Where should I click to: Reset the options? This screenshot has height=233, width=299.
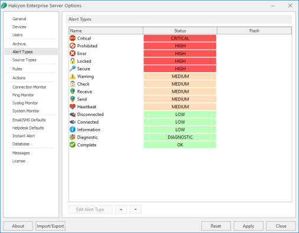pyautogui.click(x=216, y=226)
